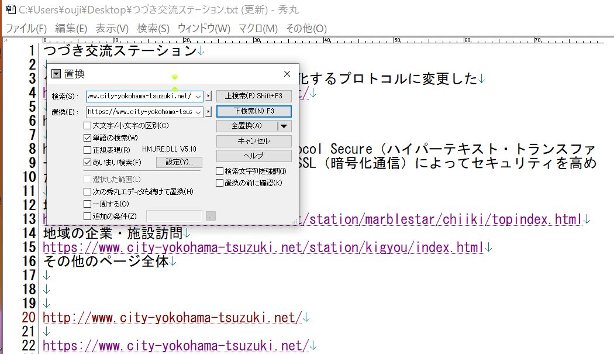
Task: Click the text その他のページ全体 on line 16
Action: point(106,262)
